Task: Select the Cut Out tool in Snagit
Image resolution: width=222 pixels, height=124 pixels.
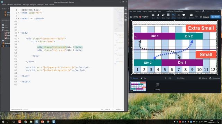Action: click(x=191, y=16)
